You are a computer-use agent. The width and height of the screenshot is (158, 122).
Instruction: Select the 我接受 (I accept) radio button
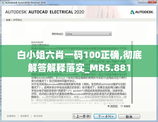point(122,106)
